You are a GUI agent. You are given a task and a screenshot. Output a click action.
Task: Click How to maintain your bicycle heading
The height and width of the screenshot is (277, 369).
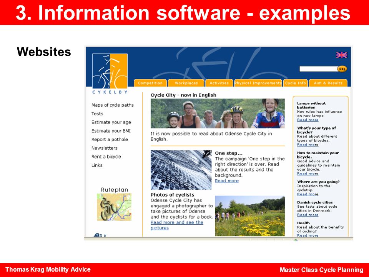318,155
